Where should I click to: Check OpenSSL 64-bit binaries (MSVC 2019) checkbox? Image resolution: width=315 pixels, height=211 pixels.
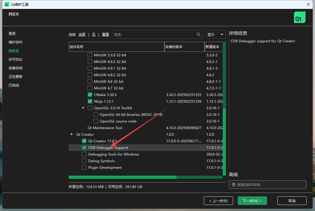pos(96,114)
